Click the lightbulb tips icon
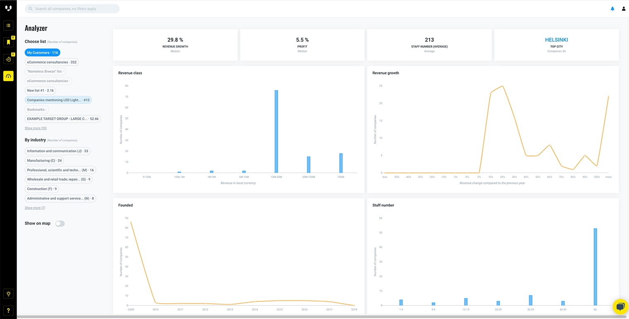629x319 pixels. click(x=8, y=294)
